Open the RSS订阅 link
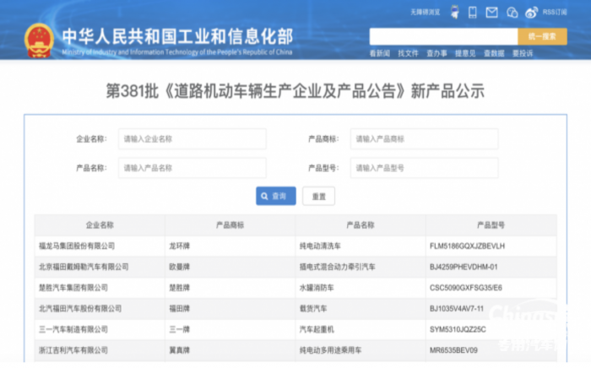The width and height of the screenshot is (591, 368). 555,13
